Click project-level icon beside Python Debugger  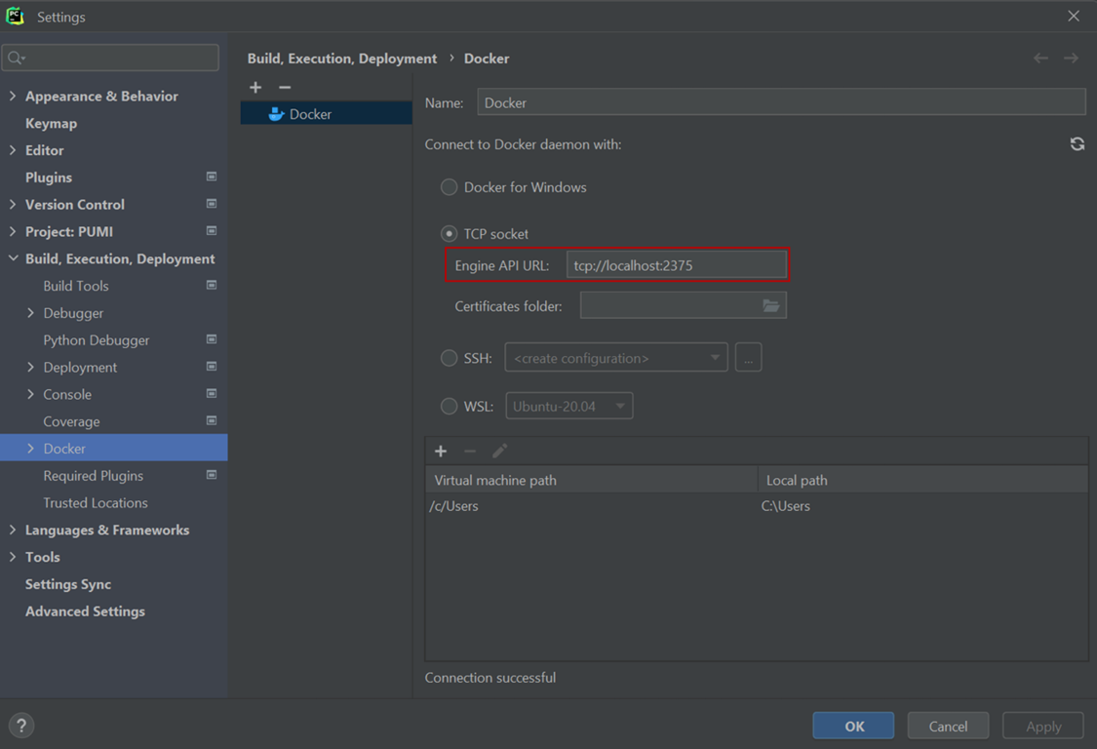point(212,339)
